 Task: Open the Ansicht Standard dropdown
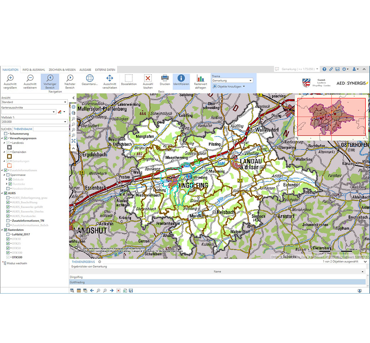click(35, 102)
